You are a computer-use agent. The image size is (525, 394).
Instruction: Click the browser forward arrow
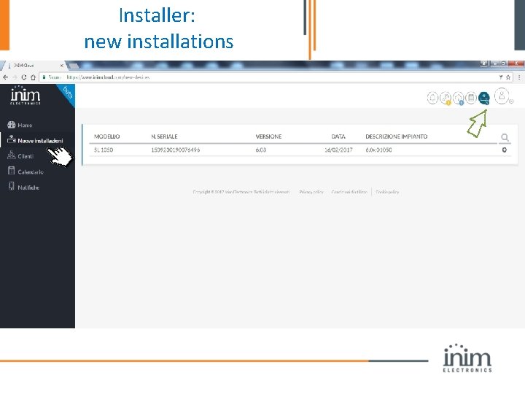15,77
